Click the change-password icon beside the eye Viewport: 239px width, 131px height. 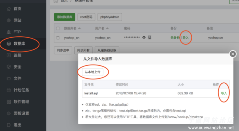(150, 37)
